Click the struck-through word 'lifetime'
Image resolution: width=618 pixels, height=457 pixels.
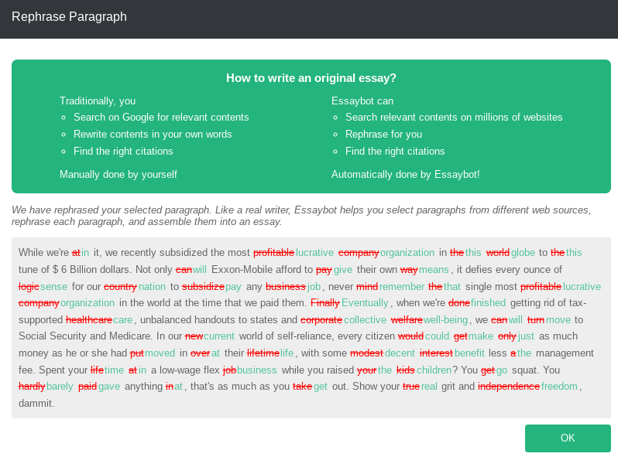point(263,353)
